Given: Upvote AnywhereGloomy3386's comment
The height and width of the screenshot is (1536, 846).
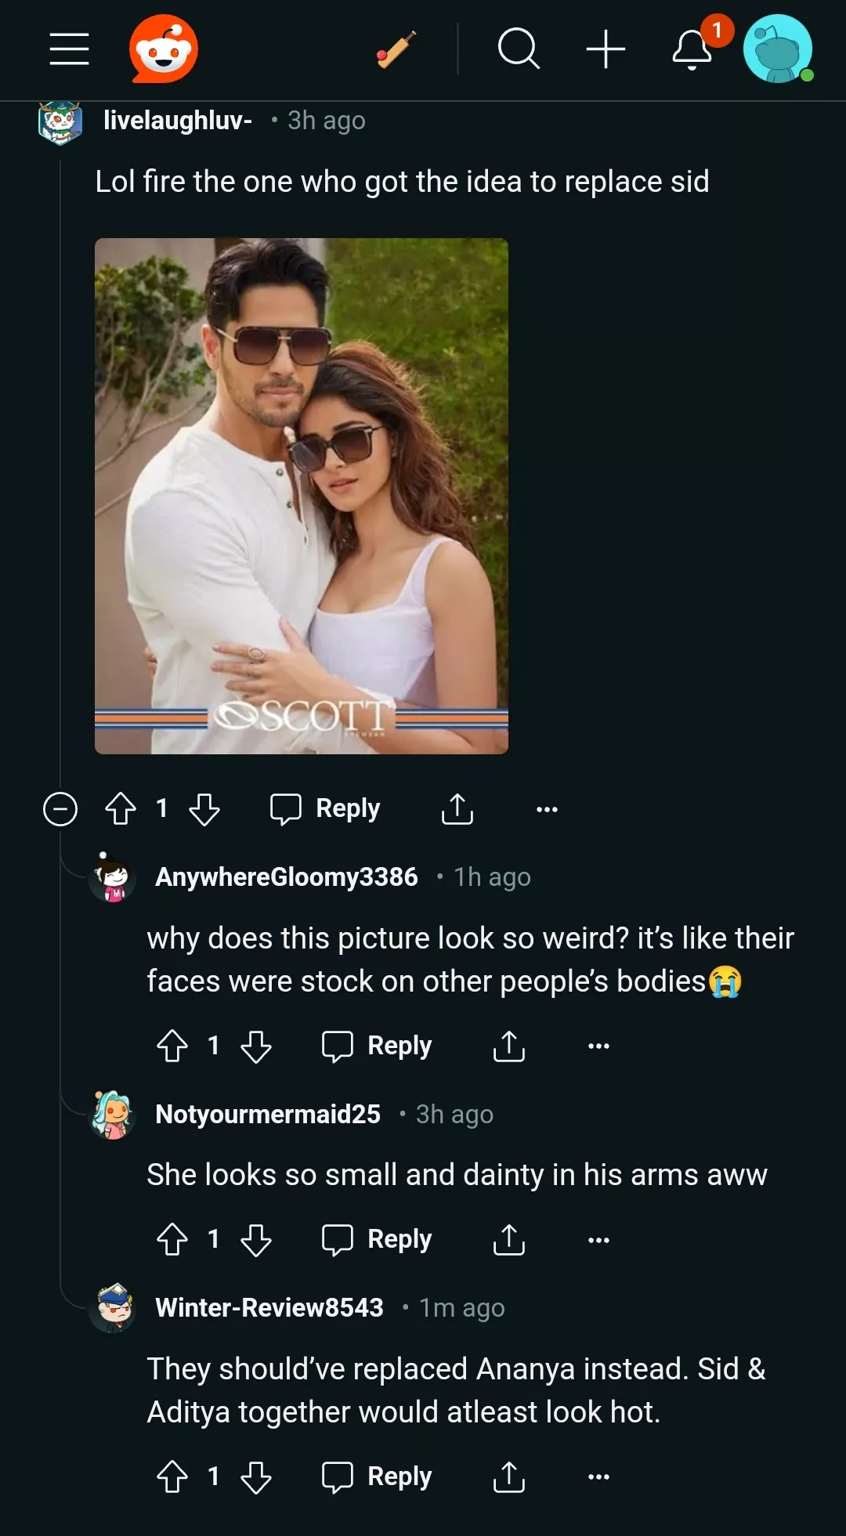Looking at the screenshot, I should click(172, 1046).
